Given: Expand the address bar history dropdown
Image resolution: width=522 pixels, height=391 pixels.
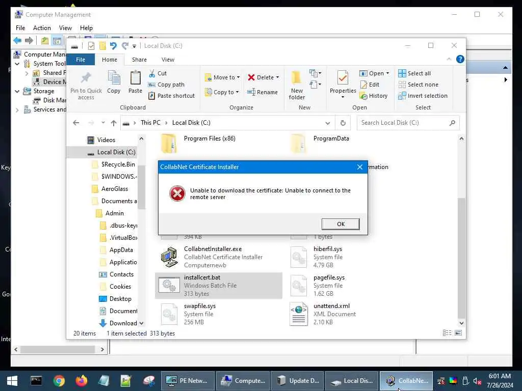Looking at the screenshot, I should 328,123.
